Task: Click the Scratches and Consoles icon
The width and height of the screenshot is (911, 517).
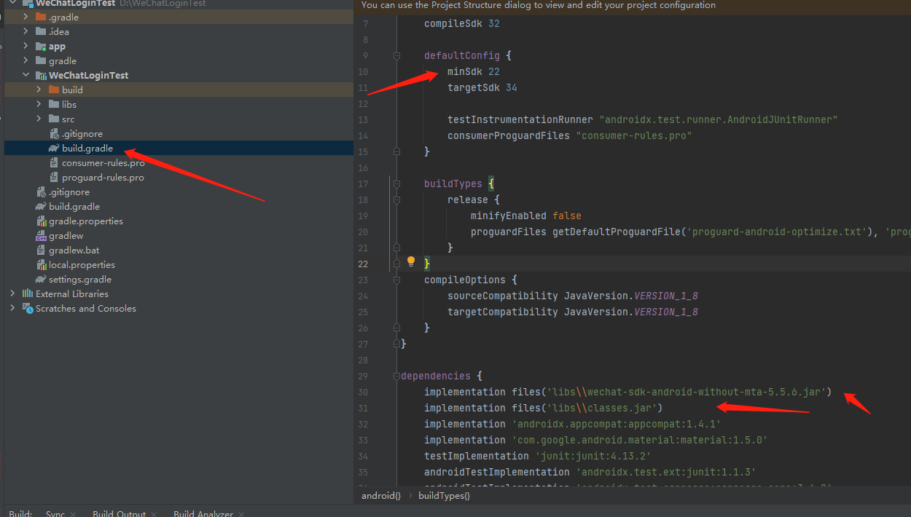Action: point(28,308)
